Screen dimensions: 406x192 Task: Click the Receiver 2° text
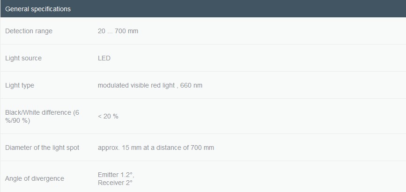(x=115, y=183)
